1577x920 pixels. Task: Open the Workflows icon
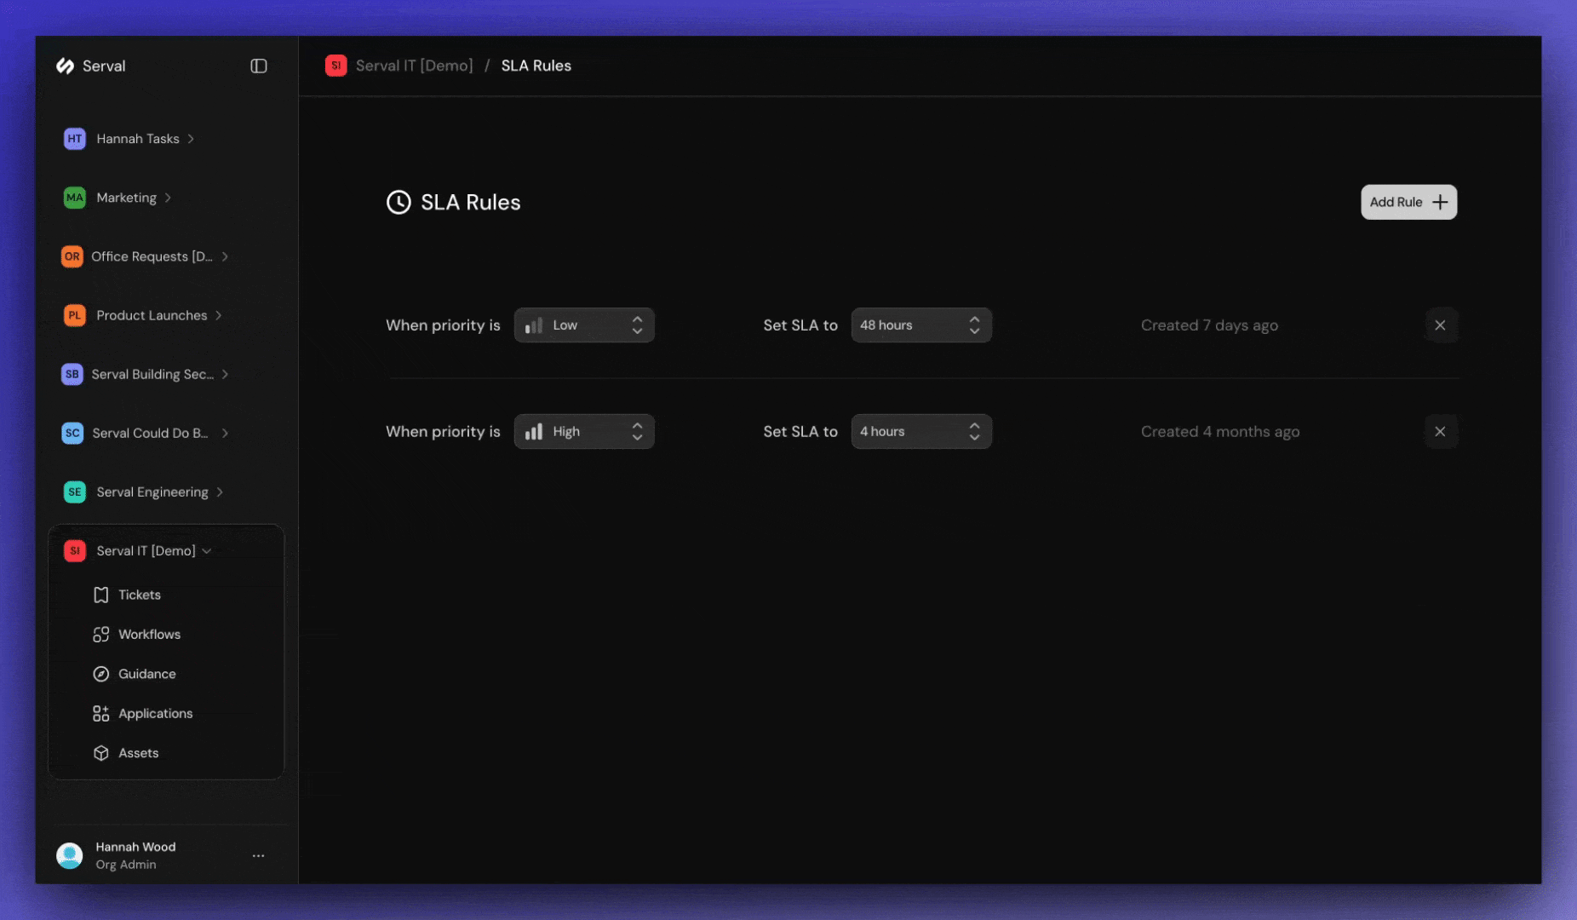click(100, 634)
